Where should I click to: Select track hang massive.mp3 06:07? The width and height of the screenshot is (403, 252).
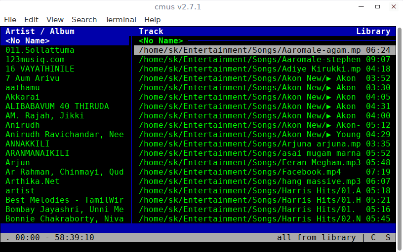(265, 181)
